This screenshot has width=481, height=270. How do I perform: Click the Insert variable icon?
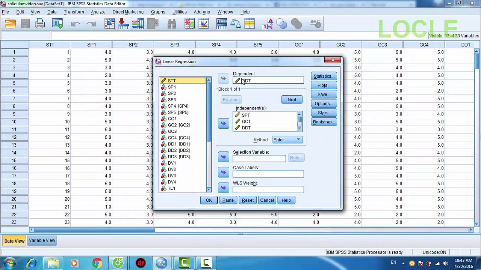[x=204, y=24]
